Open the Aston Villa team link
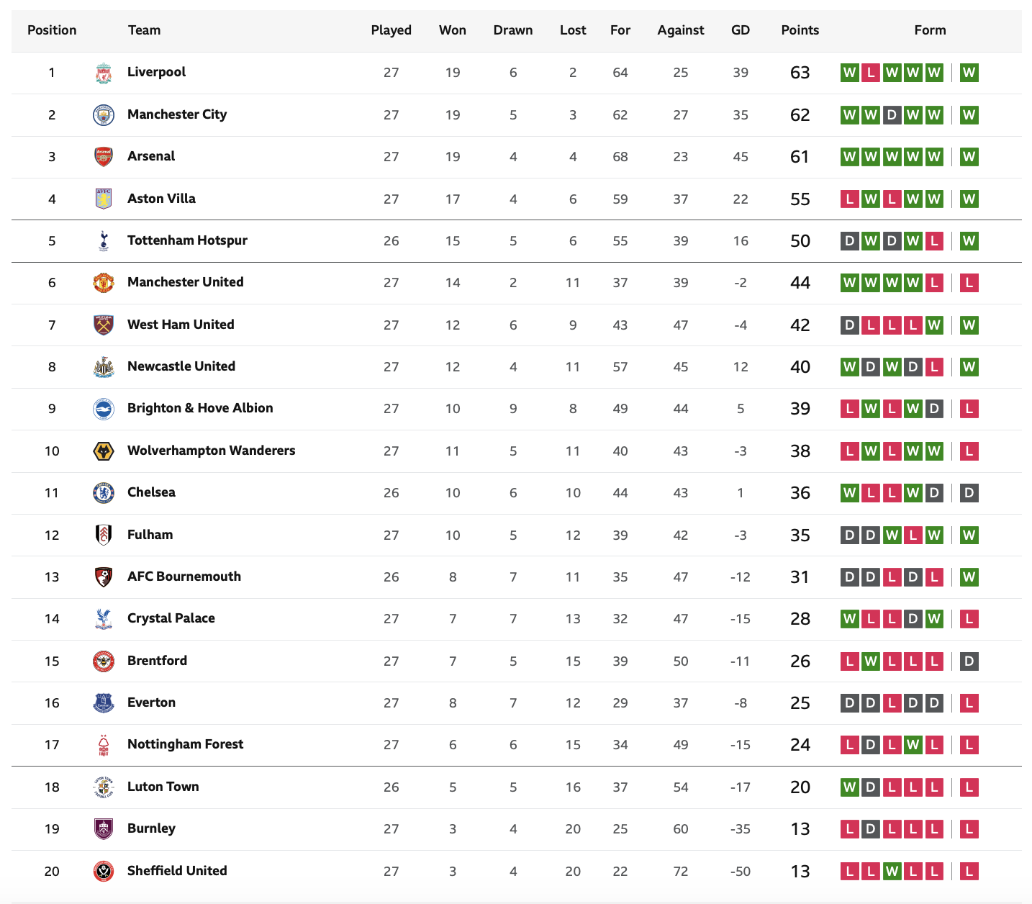Screen dimensions: 1032x904 pos(161,199)
